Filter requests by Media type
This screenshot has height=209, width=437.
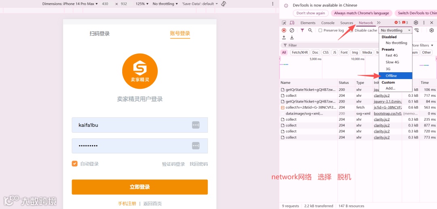[x=367, y=52]
